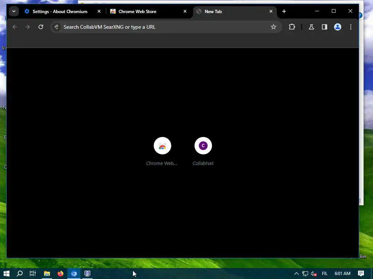Close the Chrome Web Store tab

tap(185, 11)
